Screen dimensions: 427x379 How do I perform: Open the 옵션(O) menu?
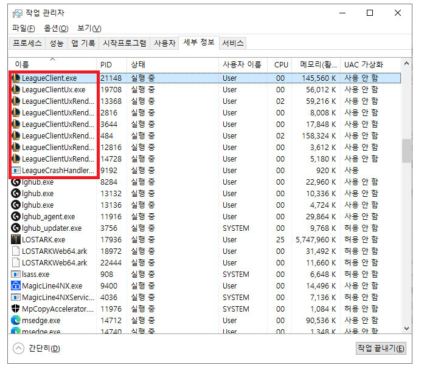click(x=56, y=29)
